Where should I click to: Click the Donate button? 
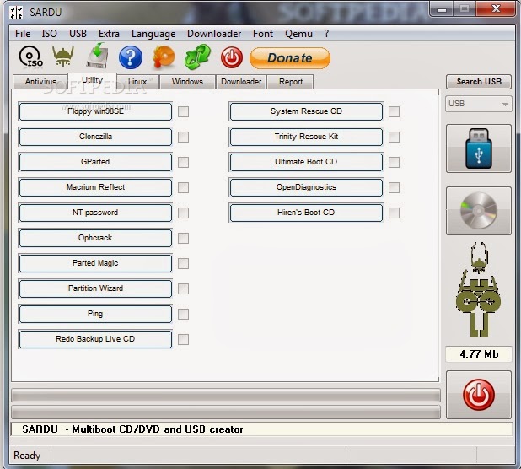(x=290, y=58)
